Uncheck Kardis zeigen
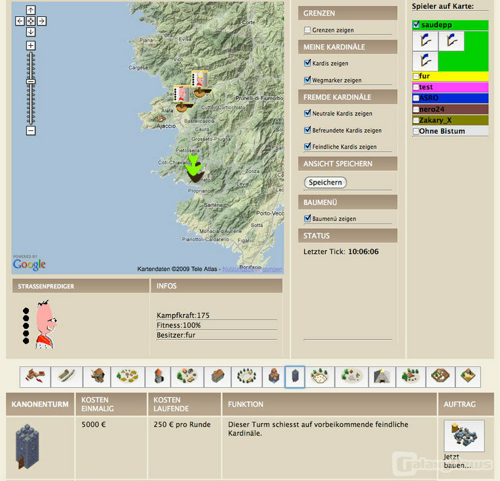 pos(307,63)
